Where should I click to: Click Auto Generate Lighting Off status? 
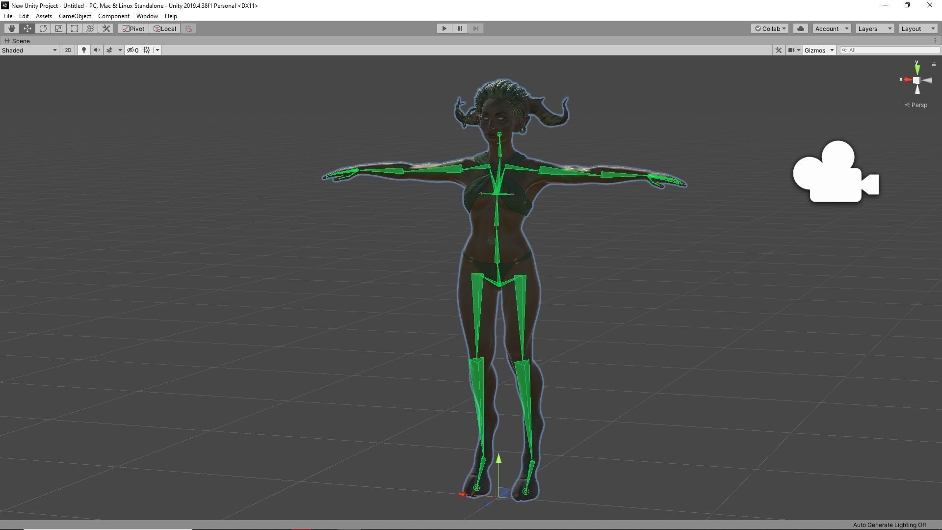[890, 525]
